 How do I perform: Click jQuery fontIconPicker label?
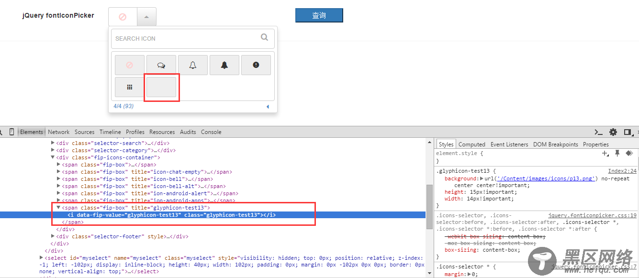click(x=58, y=15)
